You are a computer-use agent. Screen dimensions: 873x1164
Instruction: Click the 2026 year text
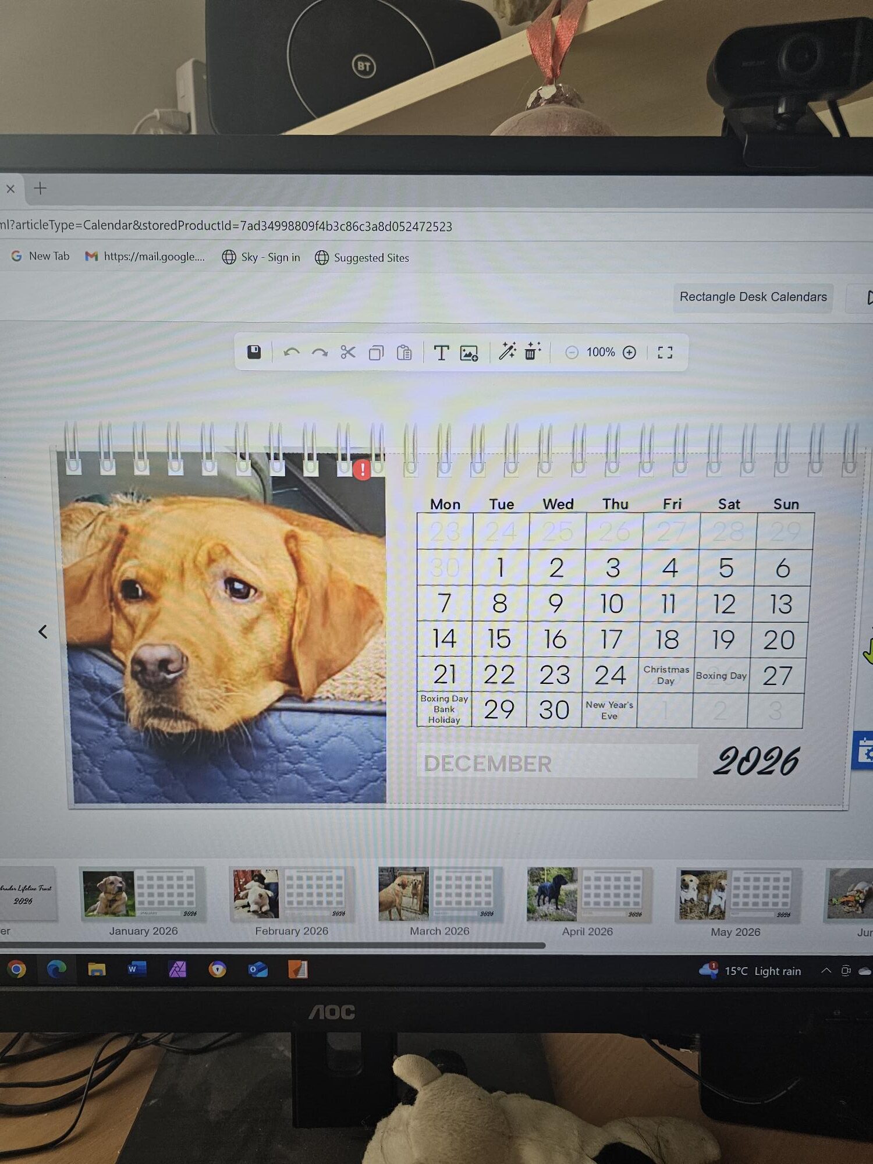coord(756,761)
